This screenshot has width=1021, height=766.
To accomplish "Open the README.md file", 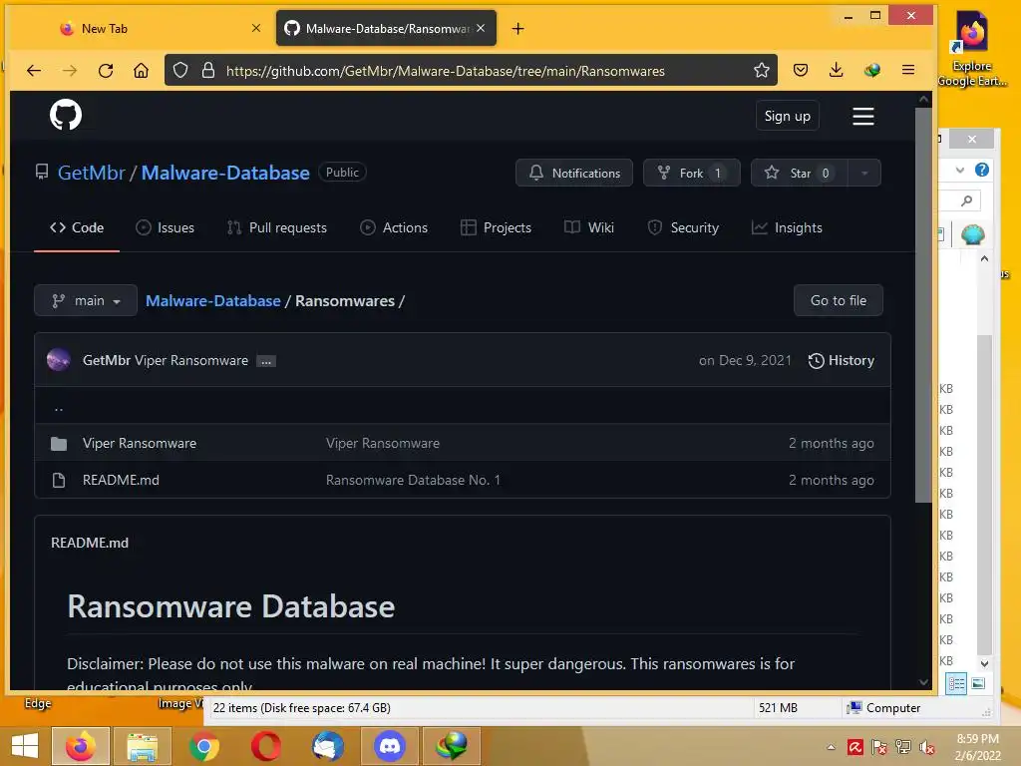I will [121, 480].
